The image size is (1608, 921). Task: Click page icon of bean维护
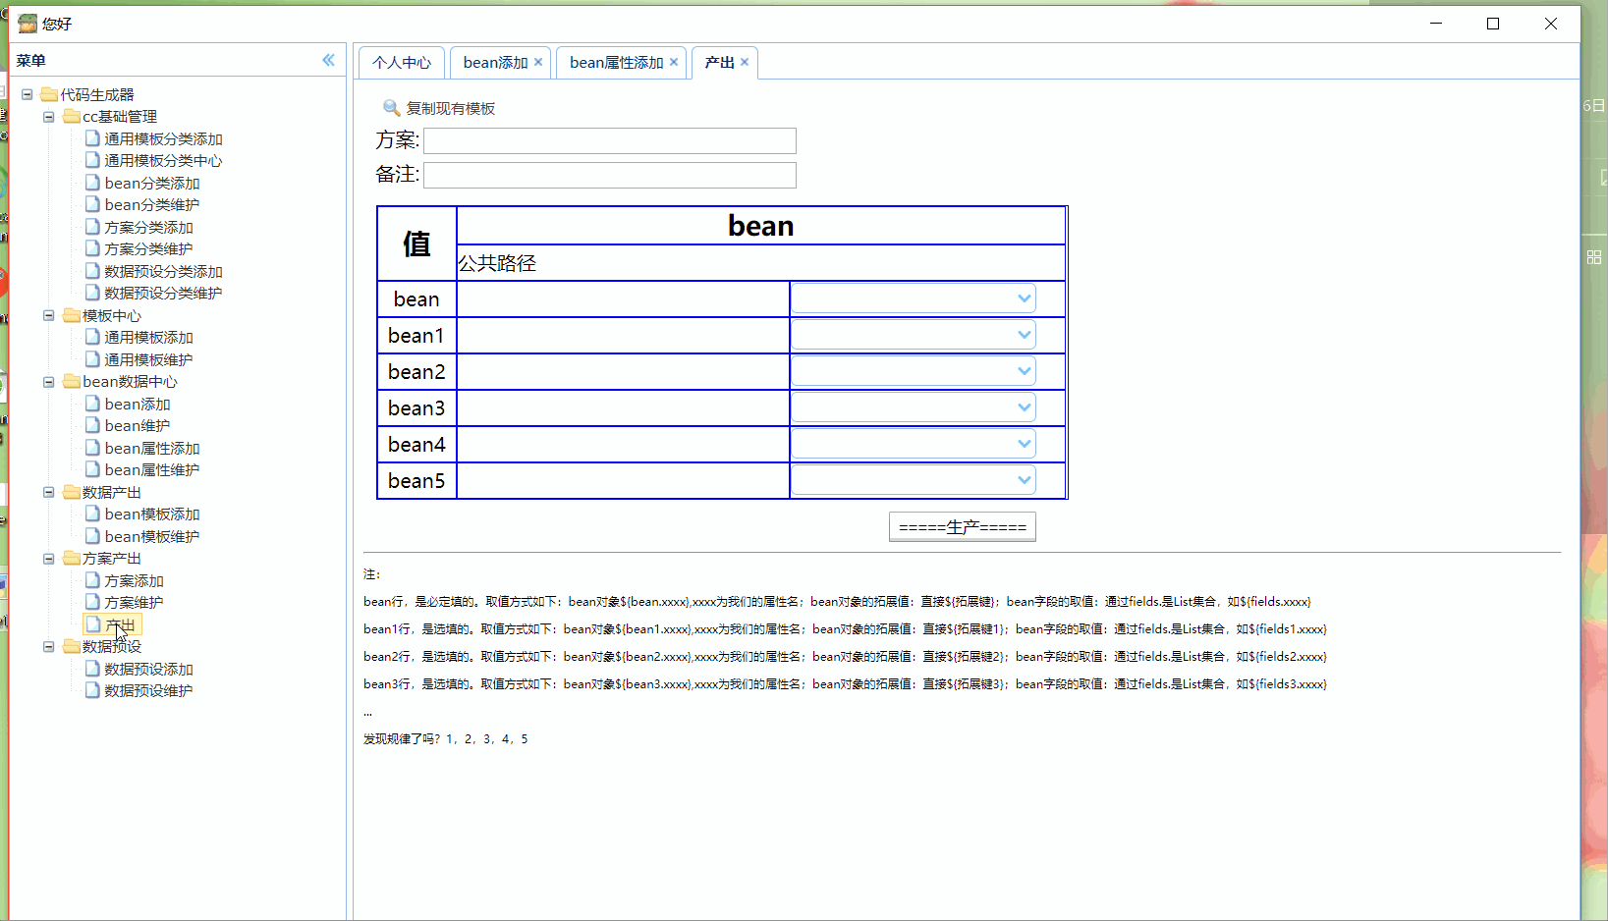pyautogui.click(x=92, y=425)
